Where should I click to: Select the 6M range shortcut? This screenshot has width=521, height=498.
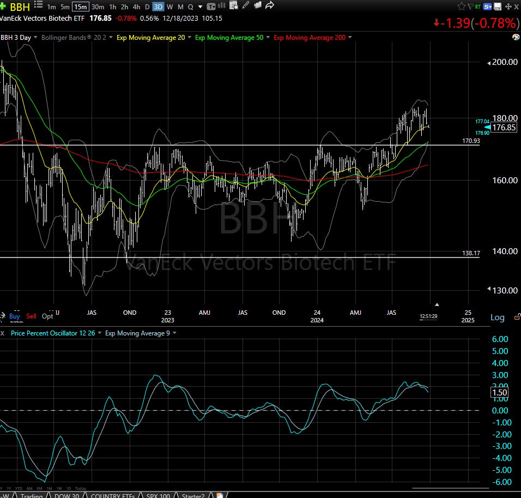coord(29,488)
